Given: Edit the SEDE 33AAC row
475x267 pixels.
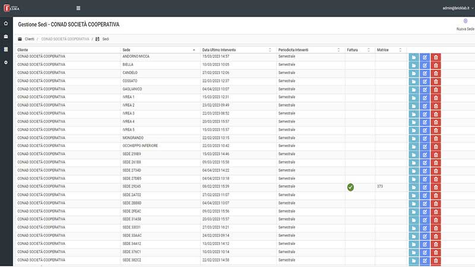Looking at the screenshot, I should coord(425,236).
